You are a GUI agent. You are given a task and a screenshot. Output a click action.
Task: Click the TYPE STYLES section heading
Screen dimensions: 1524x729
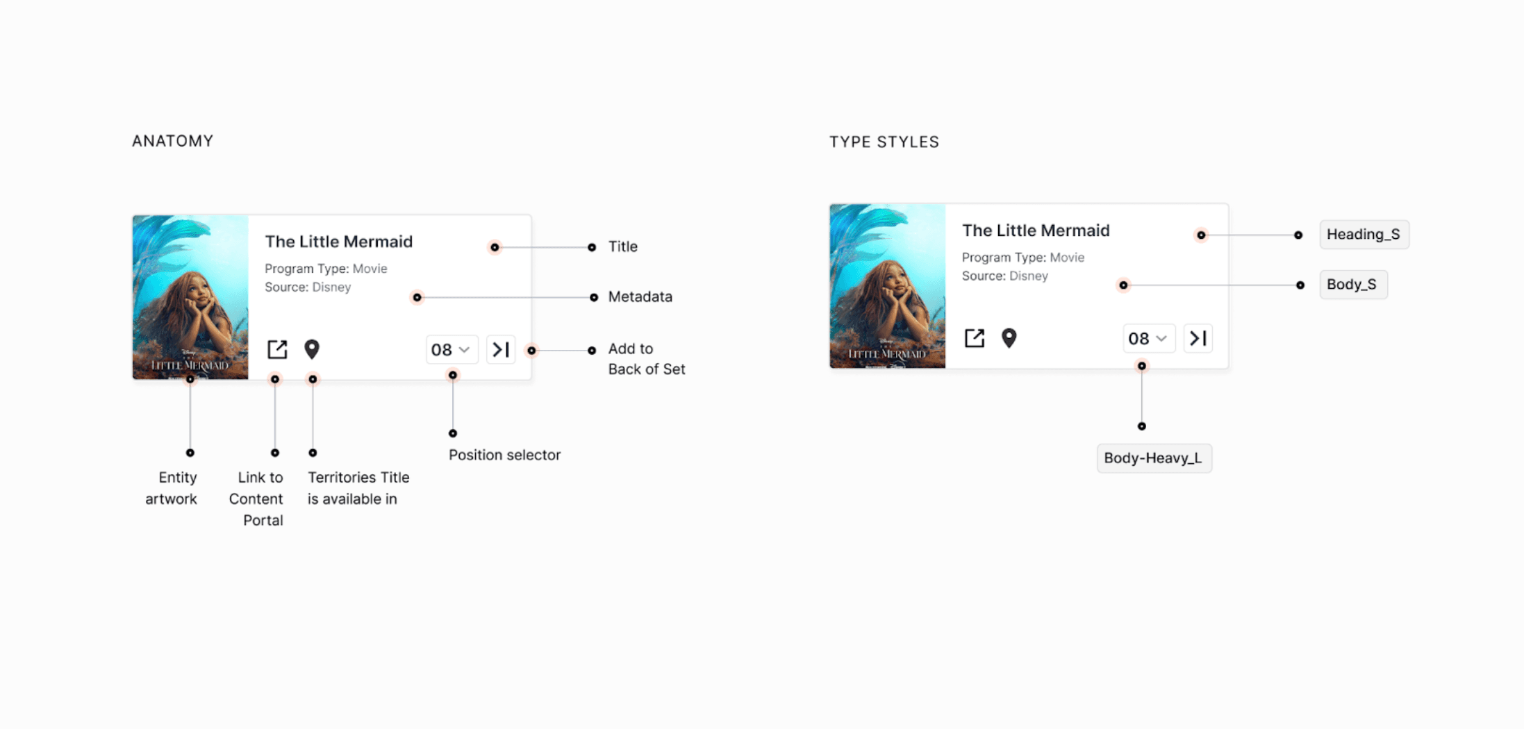pyautogui.click(x=884, y=142)
